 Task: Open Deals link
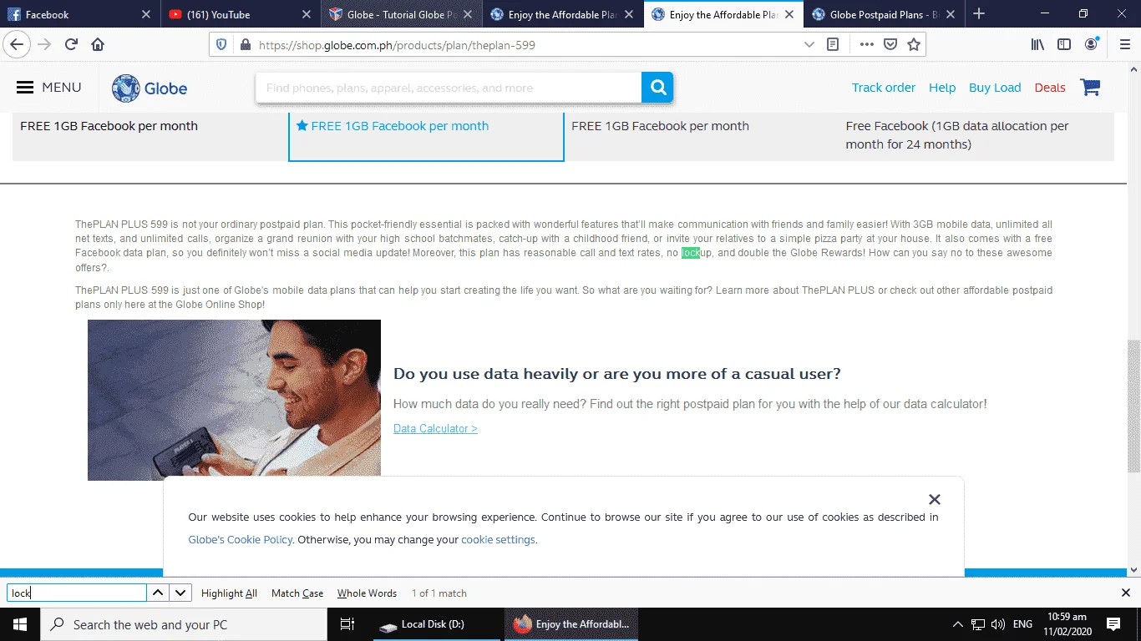tap(1050, 88)
